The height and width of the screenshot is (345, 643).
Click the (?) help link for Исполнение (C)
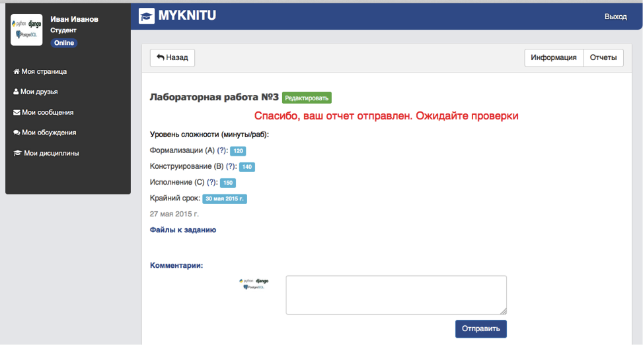point(211,183)
